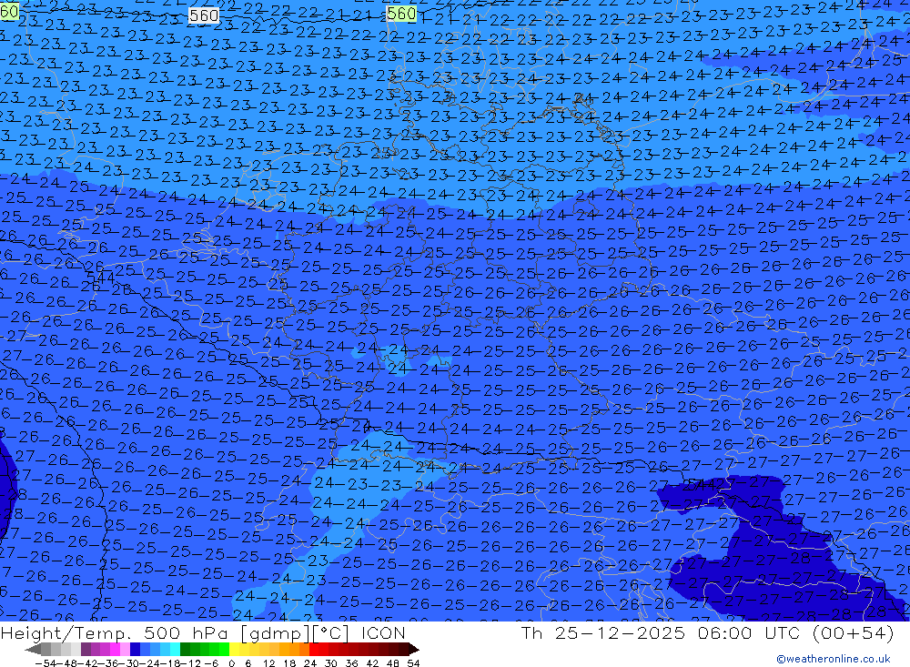Click the gray left arrow end of color scale
This screenshot has width=910, height=667.
[x=33, y=650]
